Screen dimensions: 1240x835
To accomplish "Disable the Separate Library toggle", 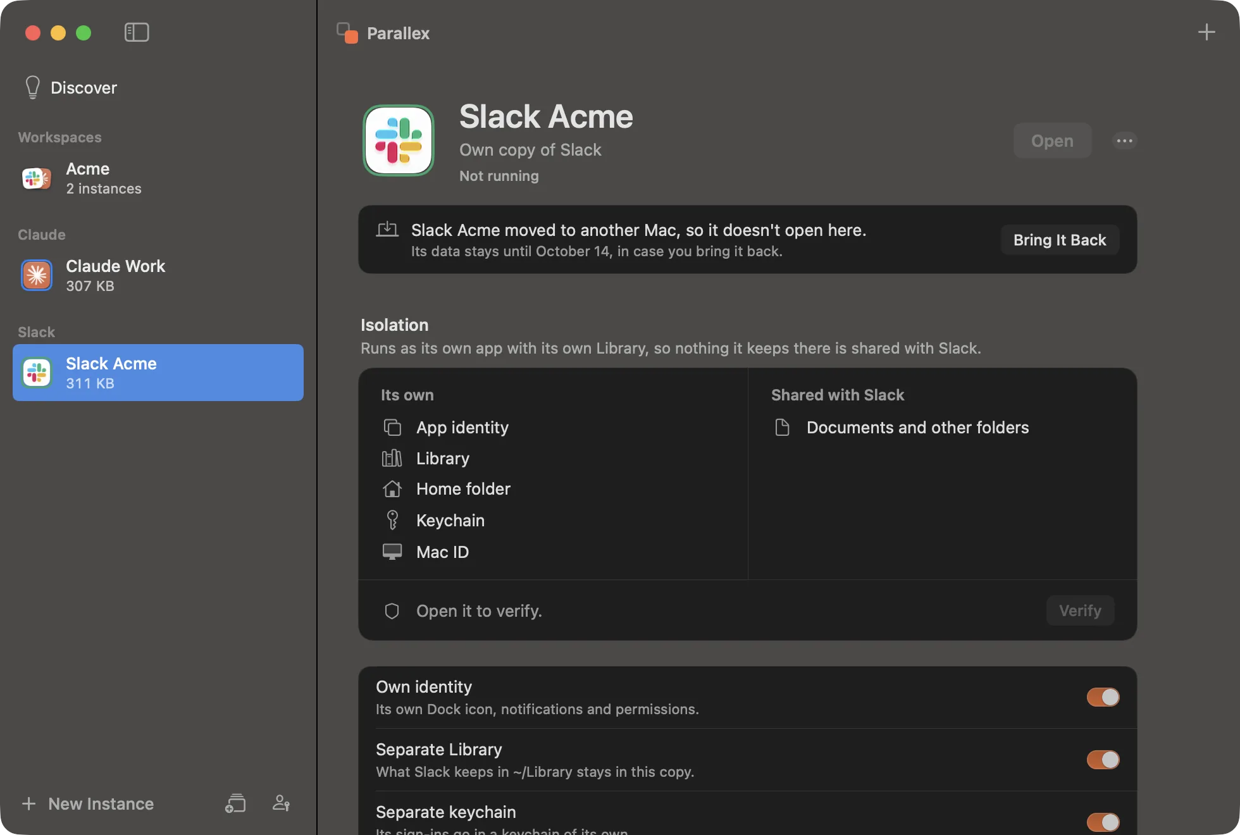I will [1103, 760].
